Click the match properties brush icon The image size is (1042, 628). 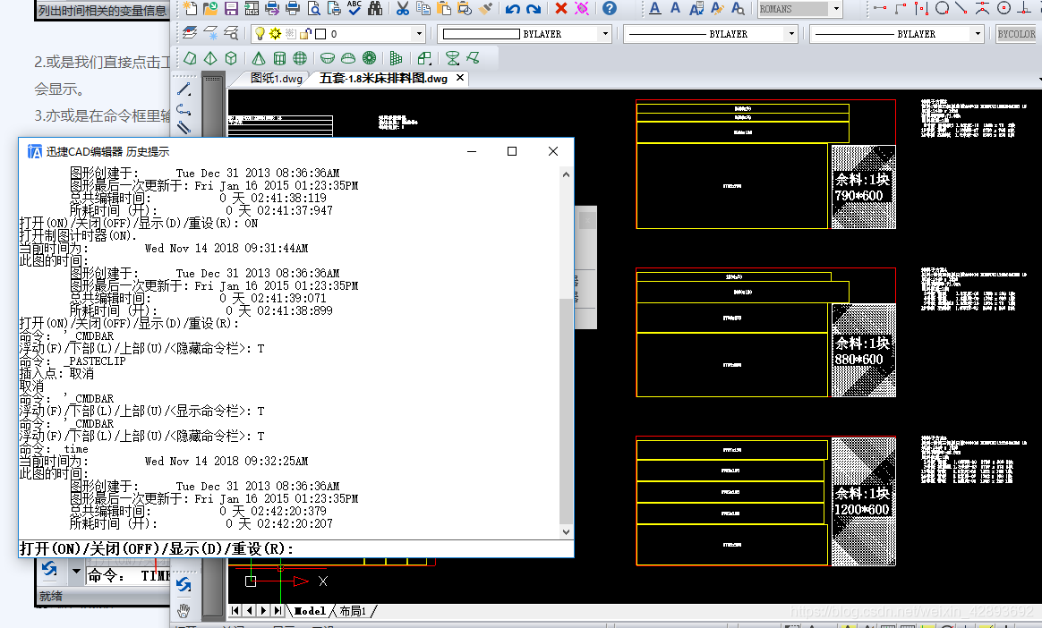pos(486,8)
